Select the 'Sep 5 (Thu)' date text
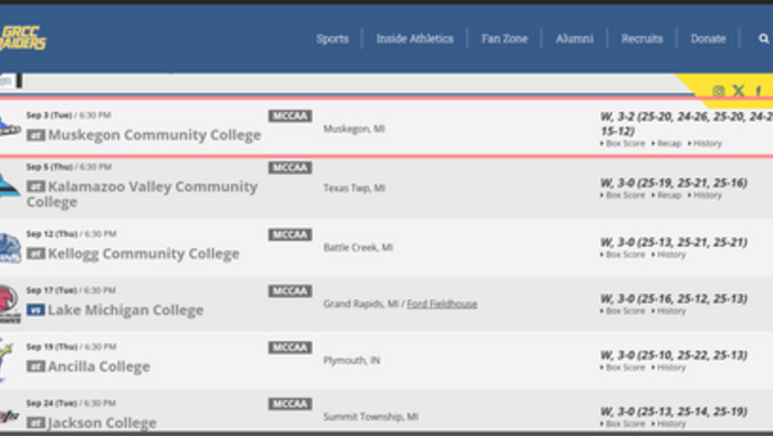 50,167
